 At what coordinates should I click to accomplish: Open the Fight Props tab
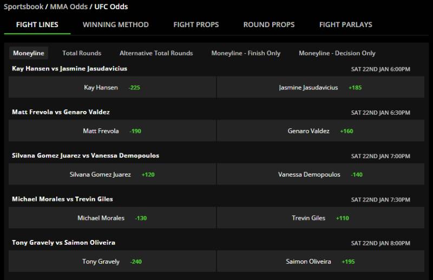coord(196,24)
